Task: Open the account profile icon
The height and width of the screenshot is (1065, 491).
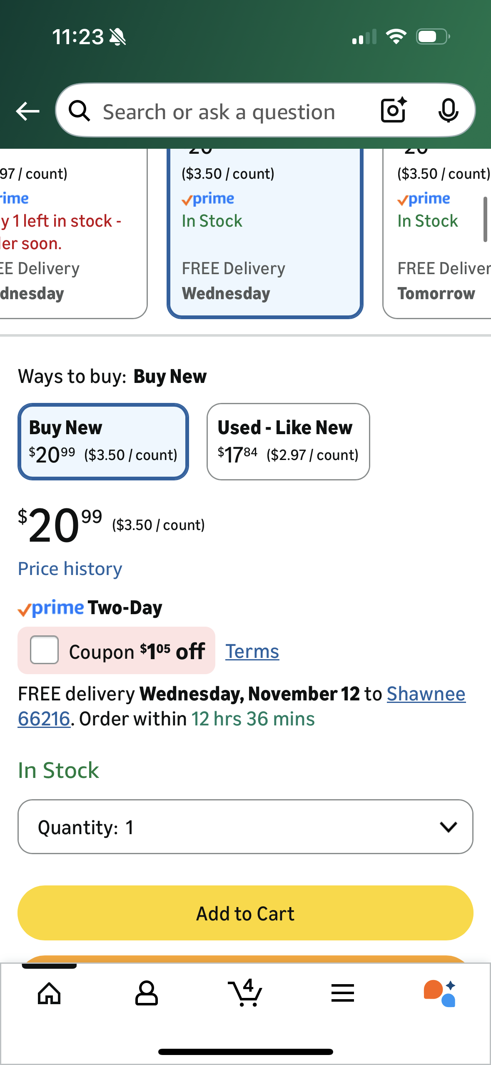Action: tap(147, 993)
